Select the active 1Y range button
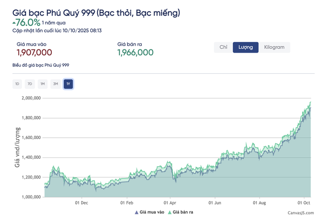Viewport: 320px width, 221px height. 68,84
